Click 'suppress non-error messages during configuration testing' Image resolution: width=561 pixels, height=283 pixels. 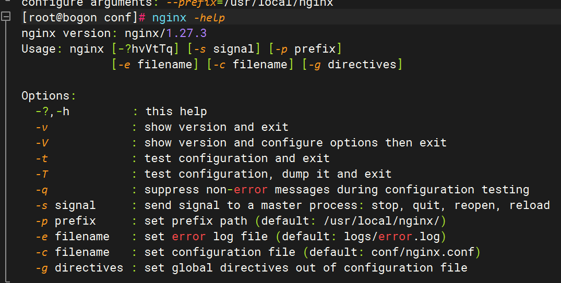tap(337, 190)
